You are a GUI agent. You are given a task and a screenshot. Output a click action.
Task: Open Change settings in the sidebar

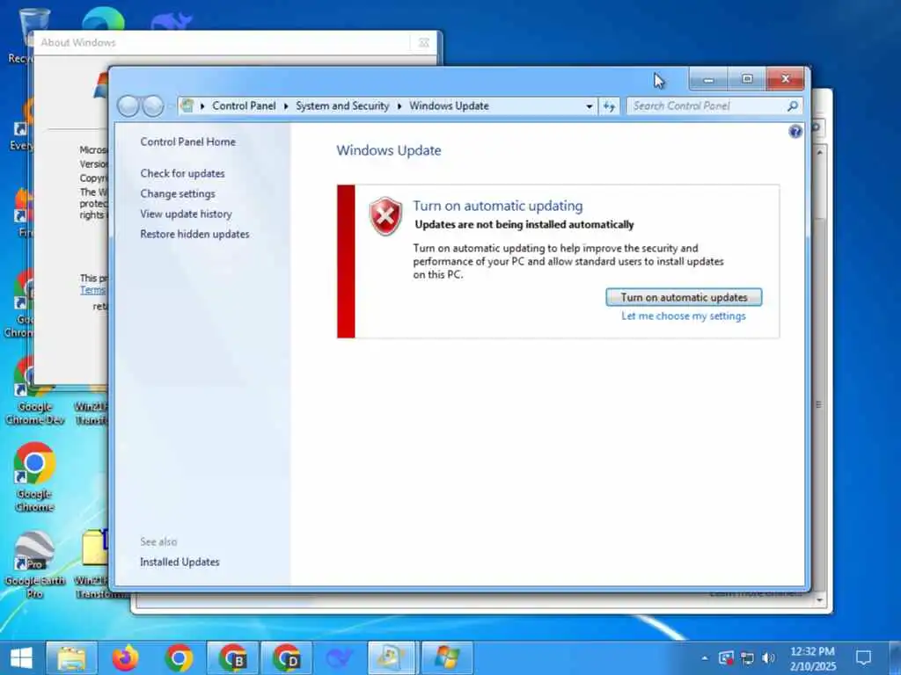[x=178, y=193]
